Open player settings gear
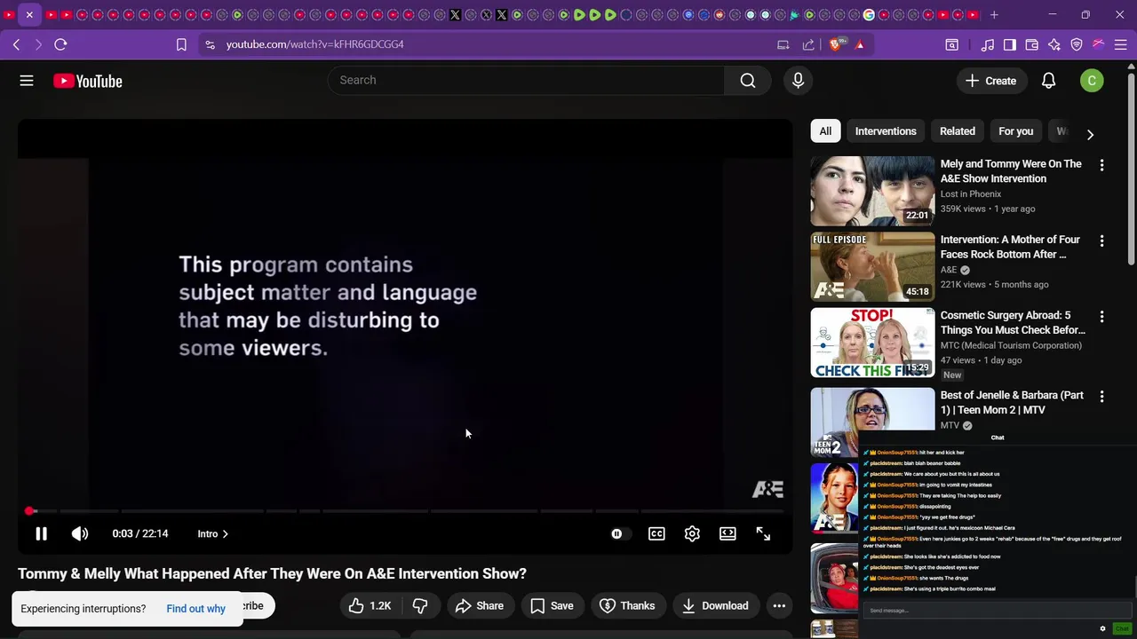 pos(692,533)
